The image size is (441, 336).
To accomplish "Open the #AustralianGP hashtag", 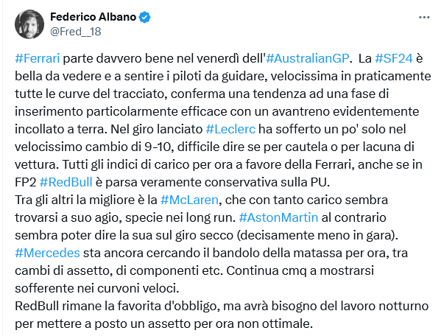I will [x=308, y=58].
